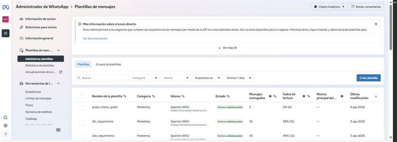Switch to the Plantillas tab

click(x=83, y=65)
